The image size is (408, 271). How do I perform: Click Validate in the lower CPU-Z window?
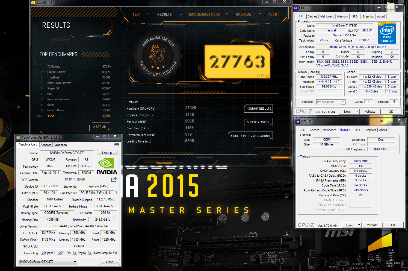pos(372,225)
